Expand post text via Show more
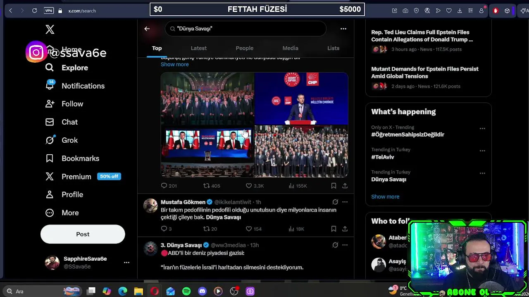The width and height of the screenshot is (529, 297). [x=174, y=64]
